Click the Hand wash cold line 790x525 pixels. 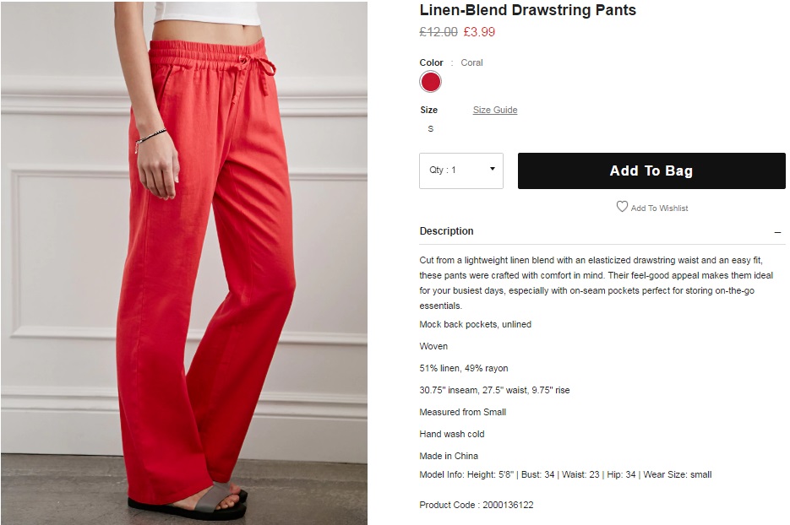tap(452, 434)
